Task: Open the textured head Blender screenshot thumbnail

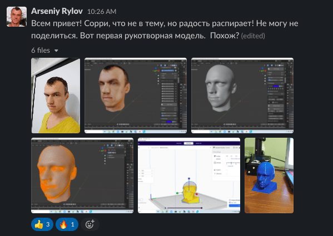Action: click(x=136, y=96)
